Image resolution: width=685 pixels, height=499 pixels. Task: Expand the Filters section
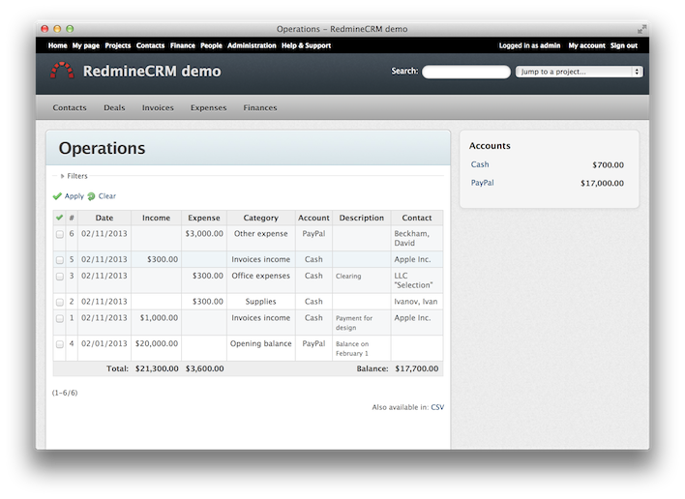[76, 176]
